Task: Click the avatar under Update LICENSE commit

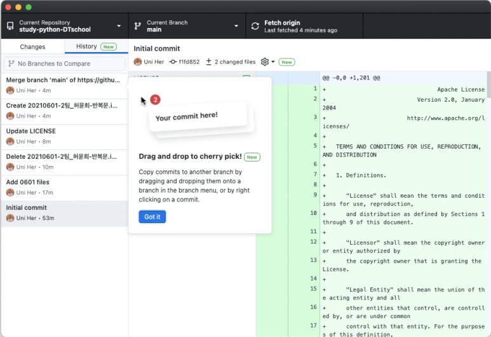Action: (x=10, y=142)
